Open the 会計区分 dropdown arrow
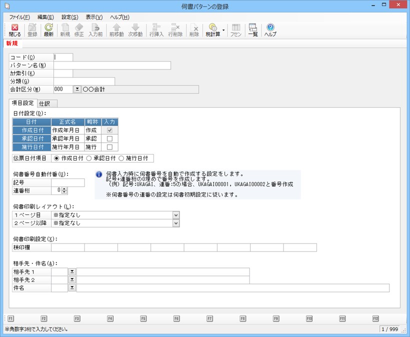The width and height of the screenshot is (410, 337). [x=77, y=89]
